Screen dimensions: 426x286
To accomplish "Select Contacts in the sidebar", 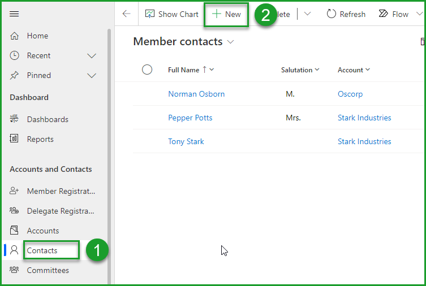I will (x=42, y=250).
